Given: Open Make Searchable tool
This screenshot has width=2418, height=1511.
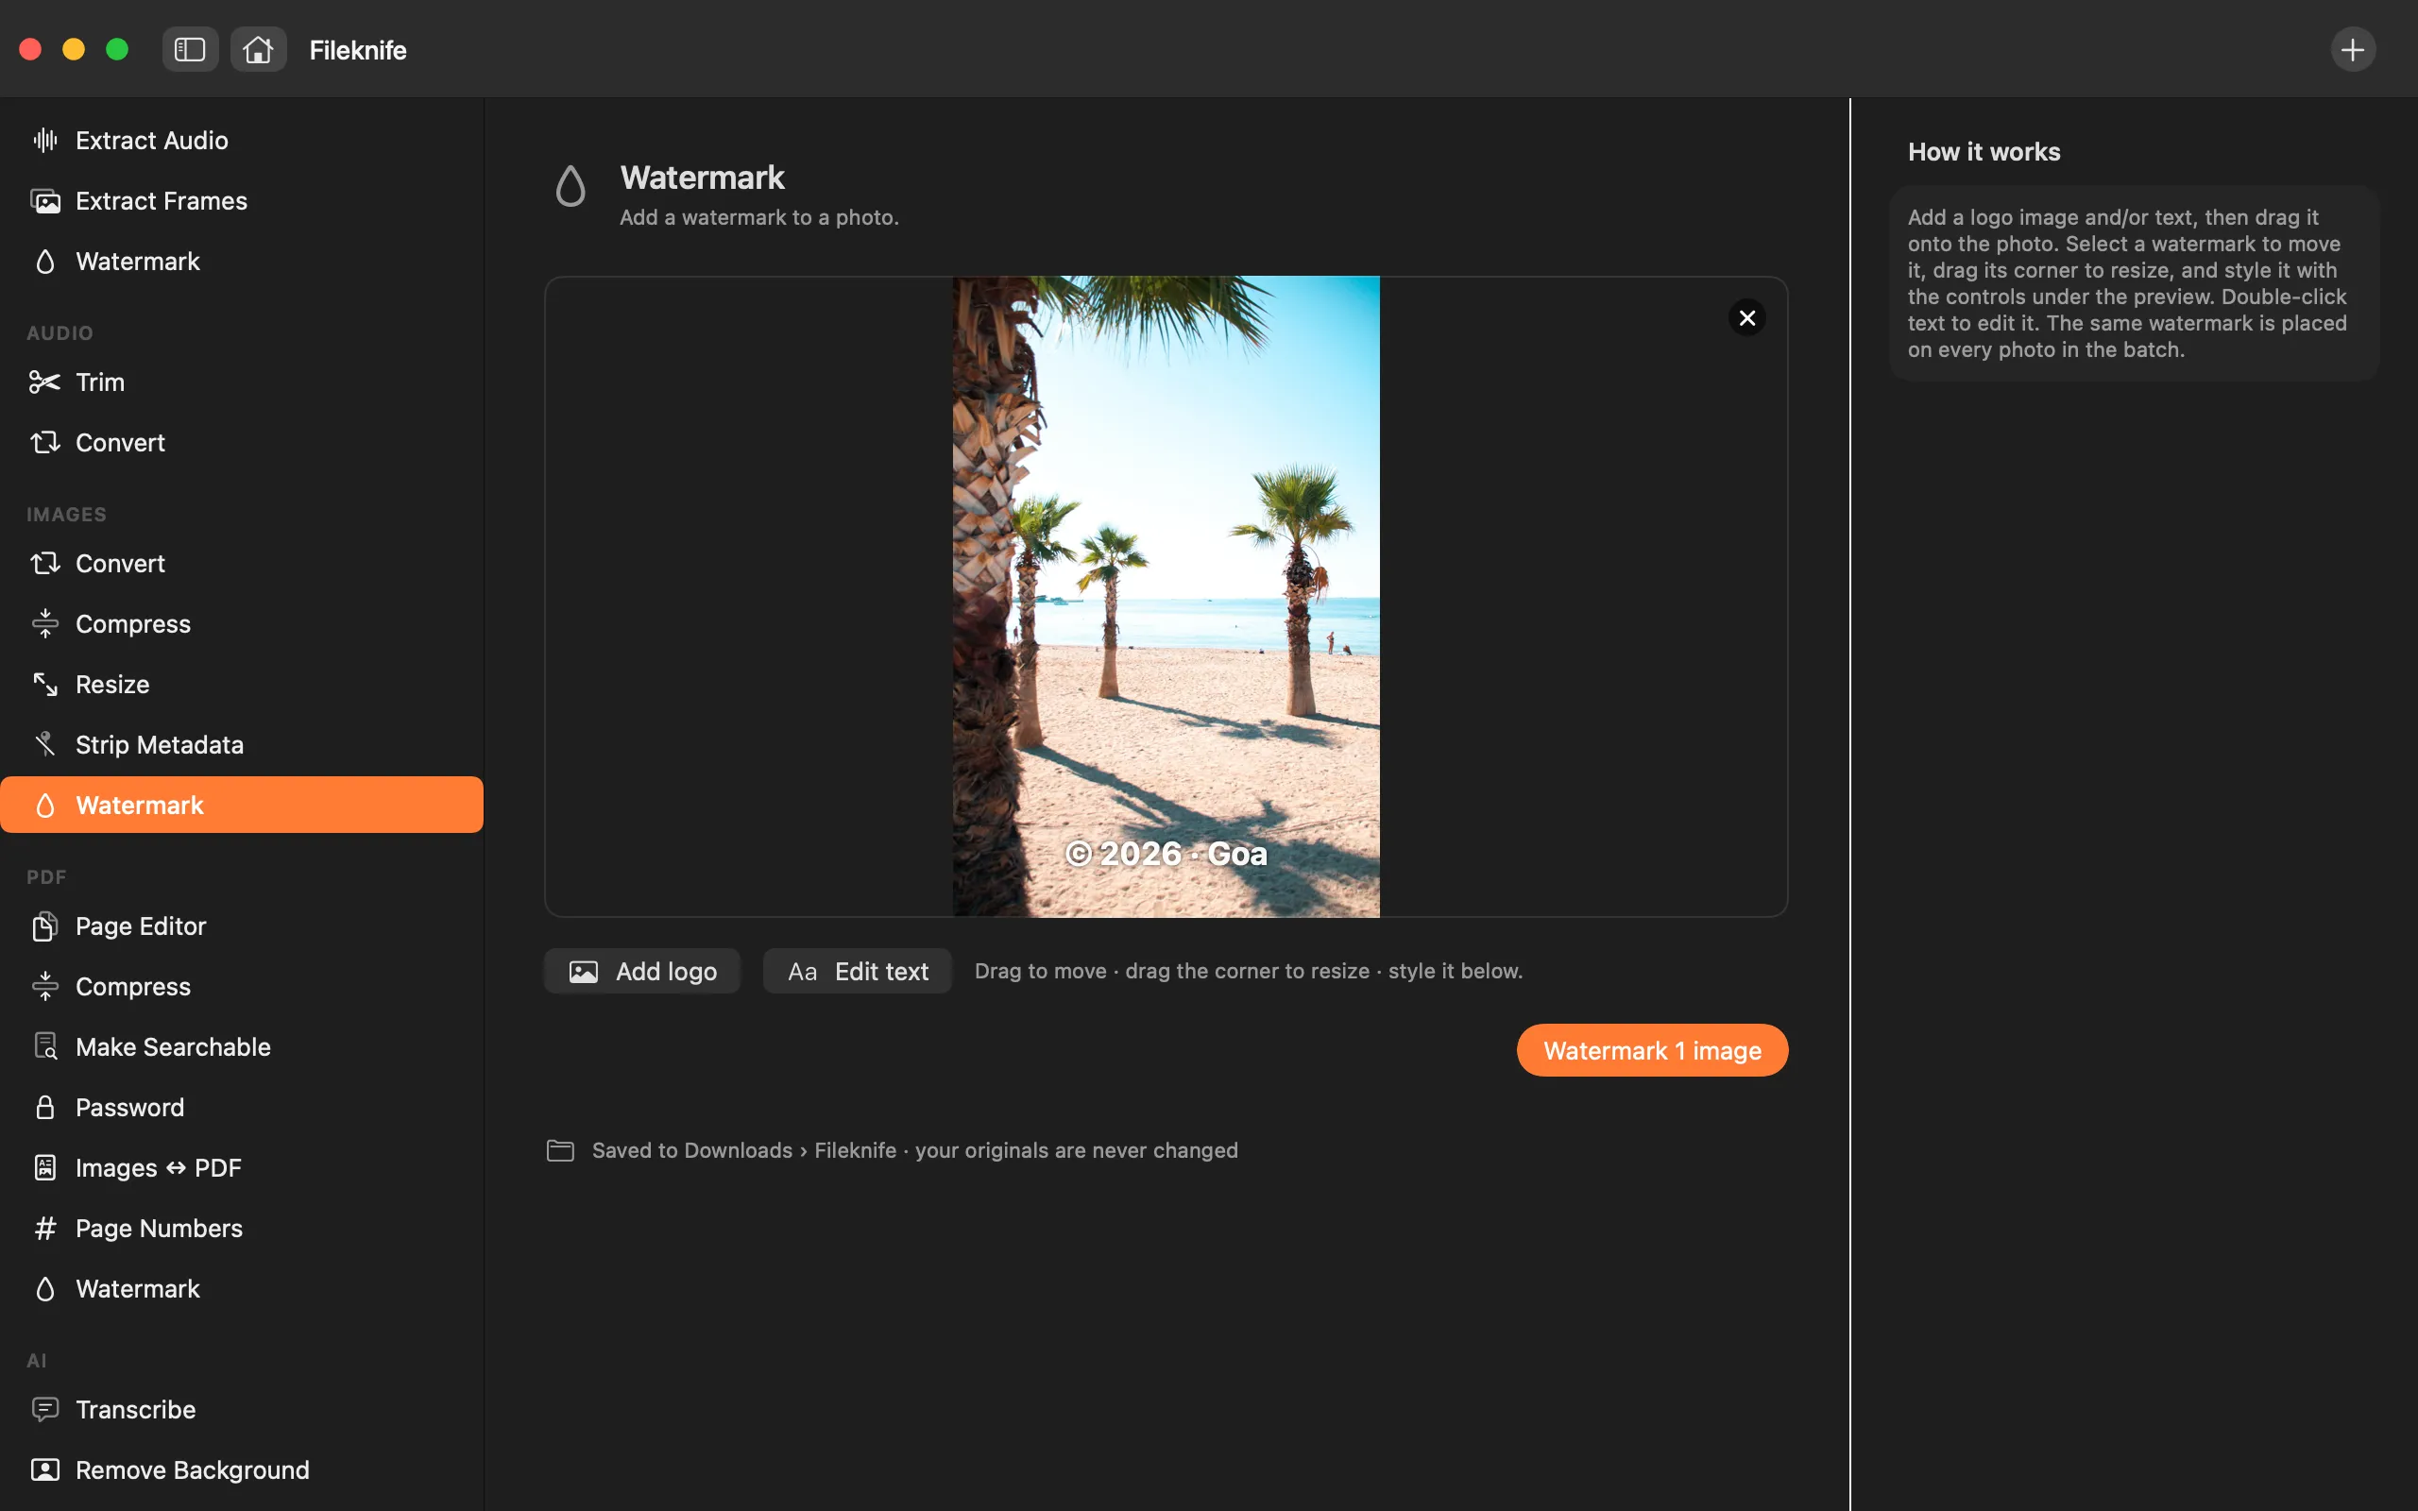Looking at the screenshot, I should 242,1046.
